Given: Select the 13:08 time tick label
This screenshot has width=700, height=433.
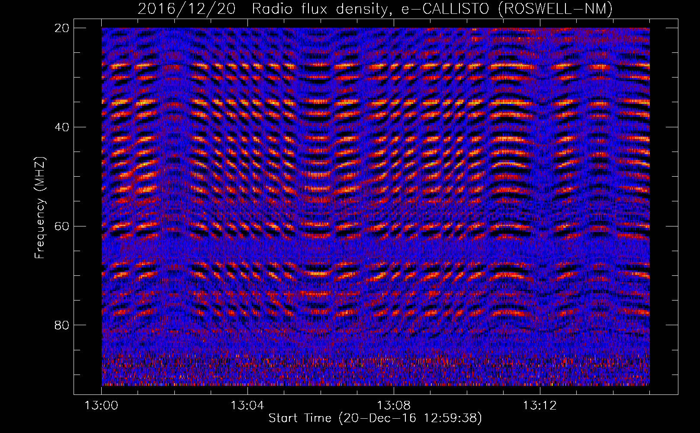Looking at the screenshot, I should (x=393, y=406).
